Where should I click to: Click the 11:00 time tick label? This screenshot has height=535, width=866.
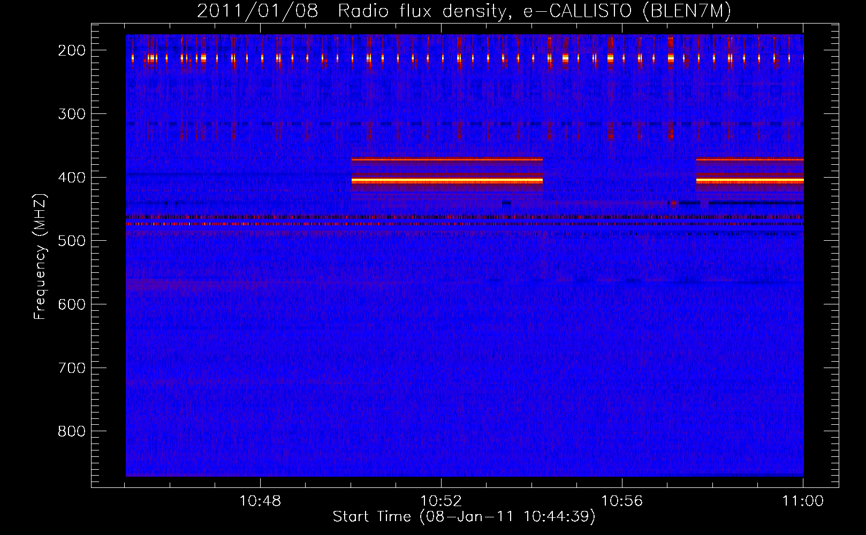tap(803, 501)
